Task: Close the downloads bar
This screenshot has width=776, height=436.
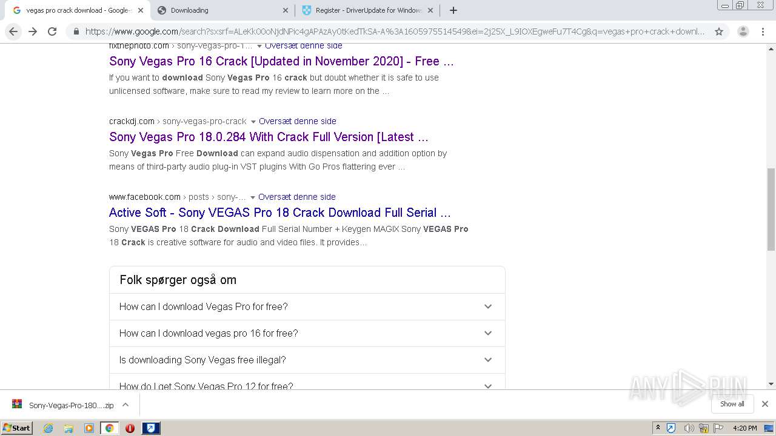Action: [765, 404]
